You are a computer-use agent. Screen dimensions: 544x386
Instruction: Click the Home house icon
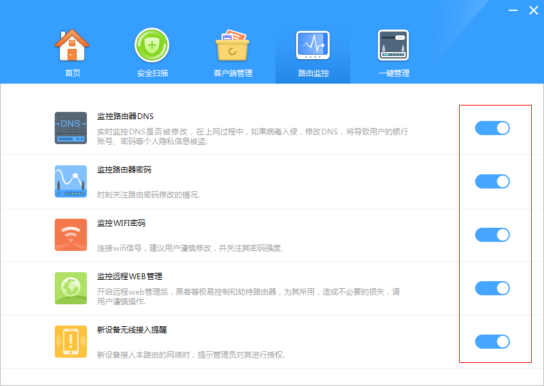72,45
